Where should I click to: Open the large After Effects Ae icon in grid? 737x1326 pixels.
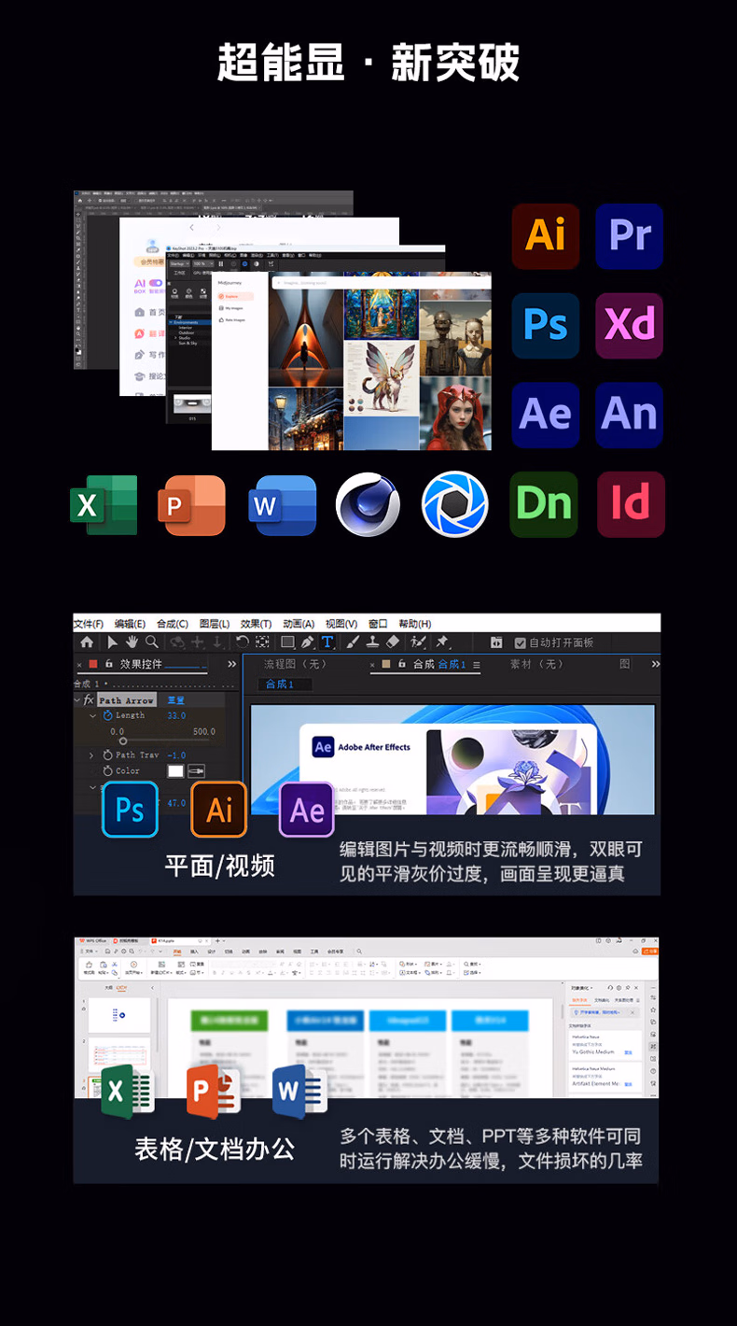(x=546, y=415)
